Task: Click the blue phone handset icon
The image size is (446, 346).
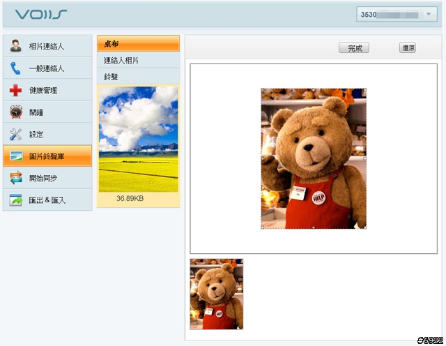Action: [15, 68]
